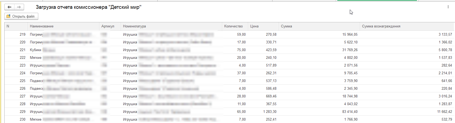The height and width of the screenshot is (123, 455).
Task: Click the Открыть файл button
Action: coord(21,16)
